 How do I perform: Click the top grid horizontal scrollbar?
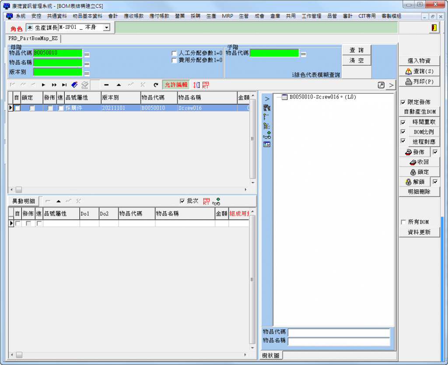click(x=131, y=190)
